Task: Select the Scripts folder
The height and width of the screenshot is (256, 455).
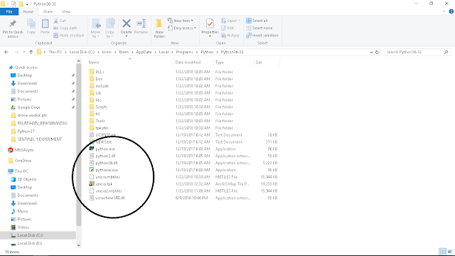Action: 101,107
